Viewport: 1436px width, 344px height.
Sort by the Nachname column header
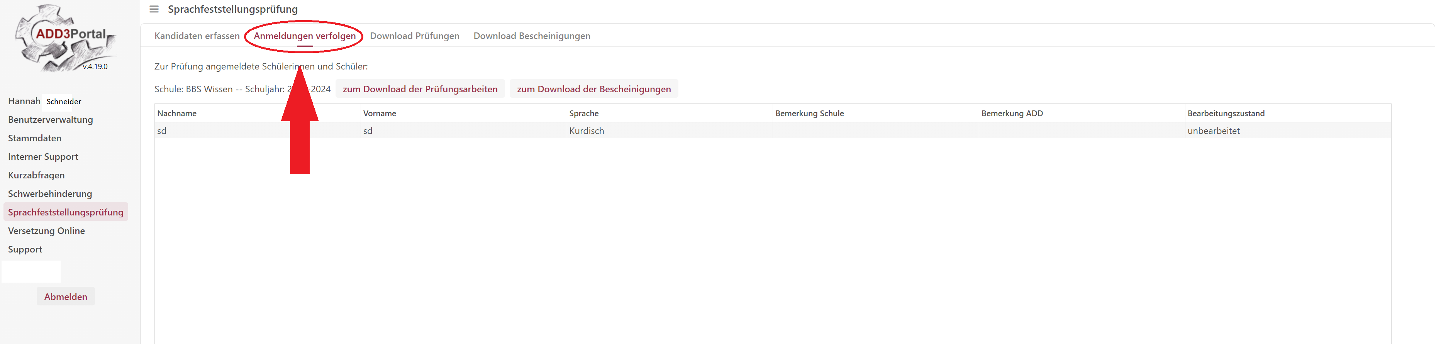pyautogui.click(x=177, y=113)
